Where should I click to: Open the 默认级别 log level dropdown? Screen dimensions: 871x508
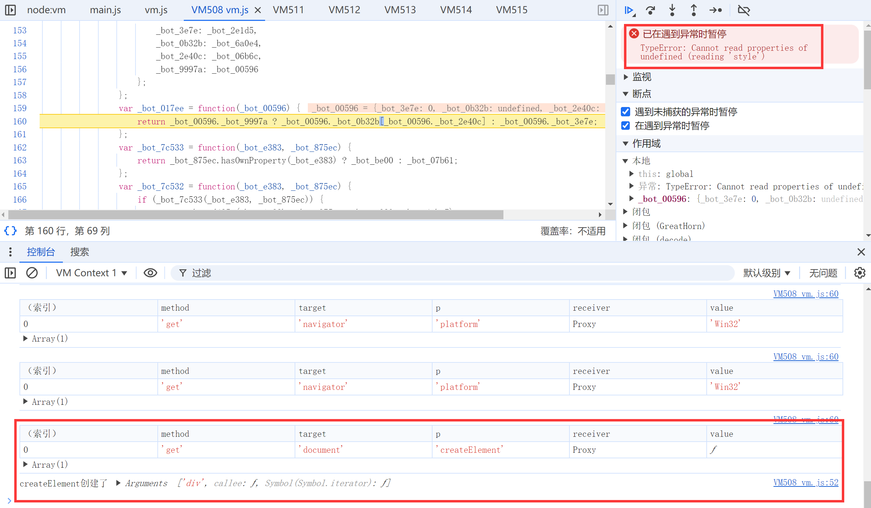tap(766, 273)
